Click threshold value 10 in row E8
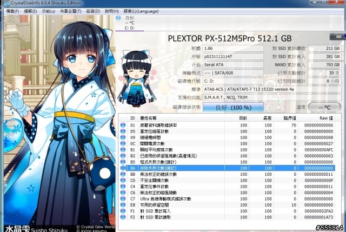346x232 pixels. pyautogui.click(x=294, y=205)
